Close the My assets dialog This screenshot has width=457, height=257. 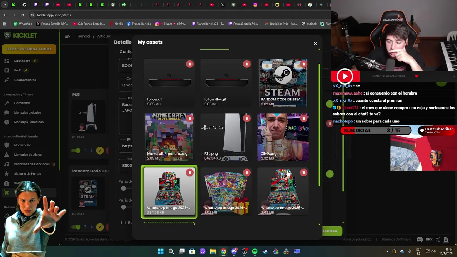[x=315, y=44]
